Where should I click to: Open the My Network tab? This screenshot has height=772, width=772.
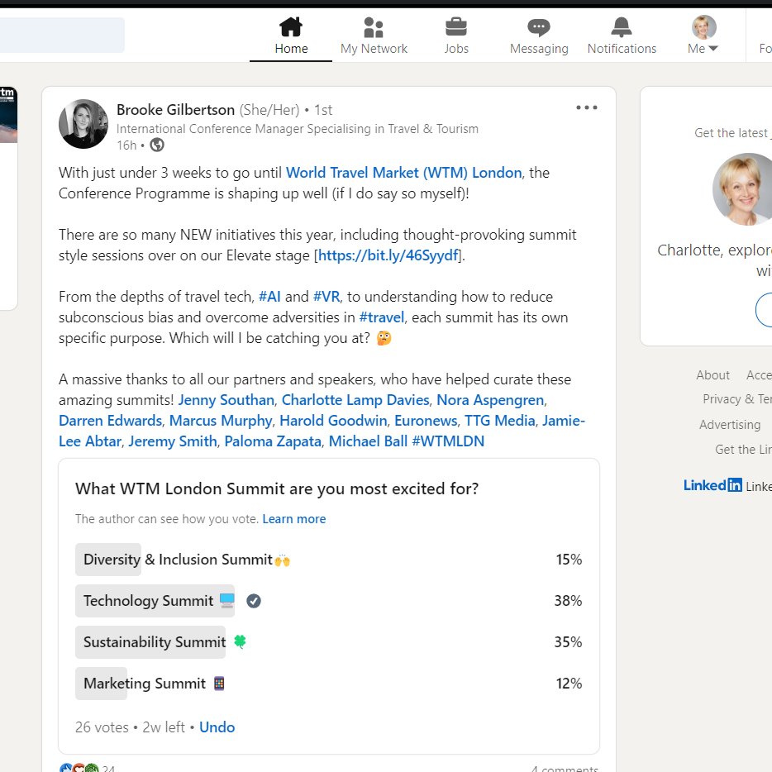[374, 36]
